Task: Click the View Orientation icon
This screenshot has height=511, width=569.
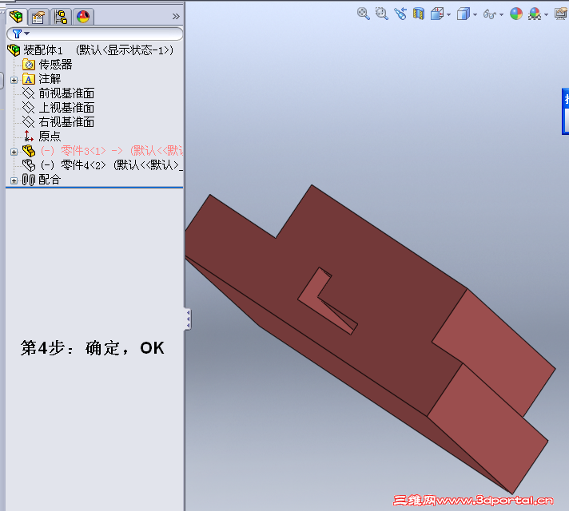Action: tap(437, 14)
